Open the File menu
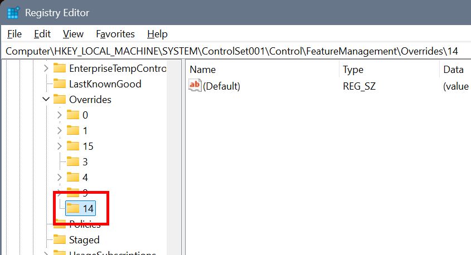This screenshot has width=471, height=255. (x=14, y=34)
